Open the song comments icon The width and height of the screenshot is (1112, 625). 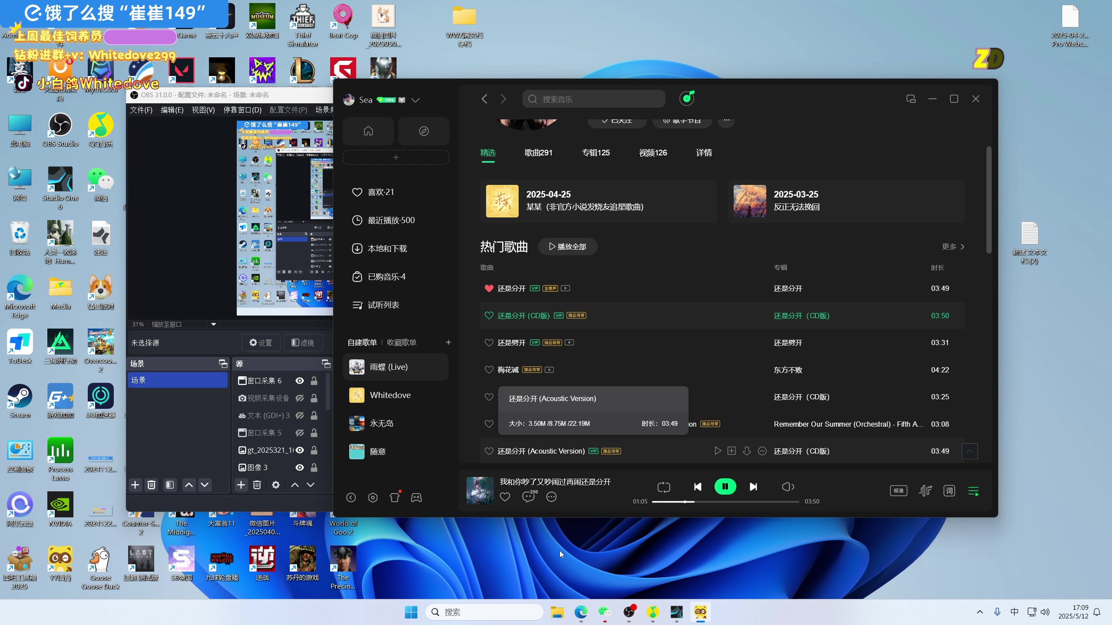click(529, 497)
